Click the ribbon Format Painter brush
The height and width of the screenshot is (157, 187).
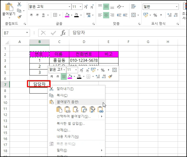(x=19, y=17)
